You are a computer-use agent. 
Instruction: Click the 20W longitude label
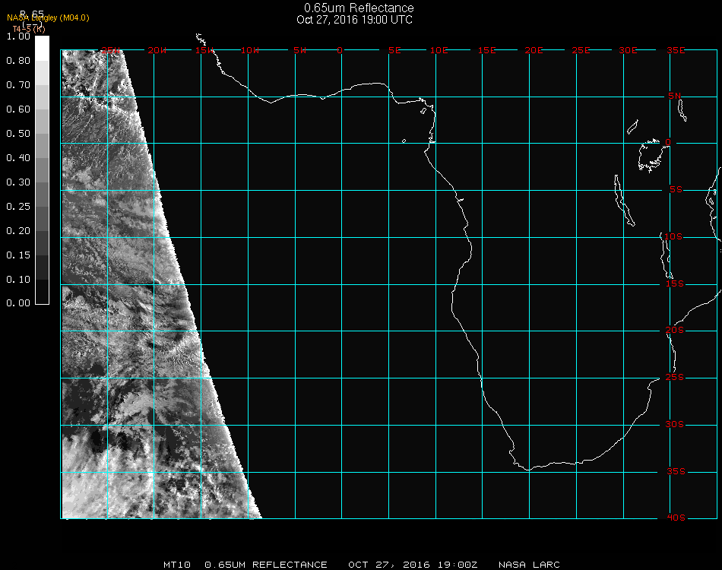157,50
